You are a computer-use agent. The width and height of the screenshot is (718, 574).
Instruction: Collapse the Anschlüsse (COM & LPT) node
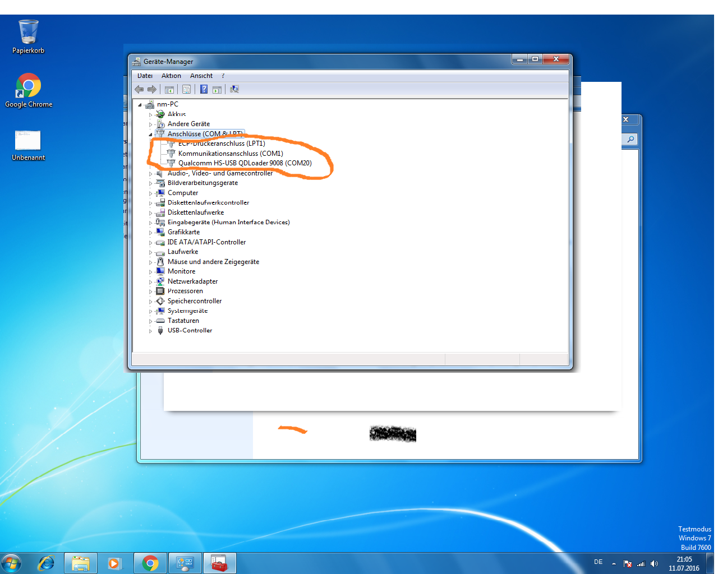[150, 134]
